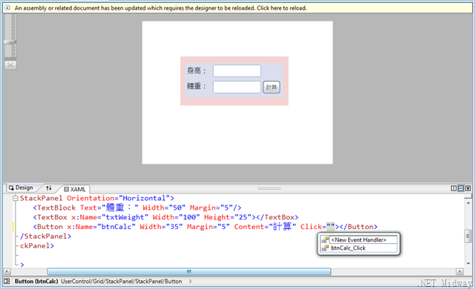
Task: Switch to the Design tab
Action: pos(21,187)
